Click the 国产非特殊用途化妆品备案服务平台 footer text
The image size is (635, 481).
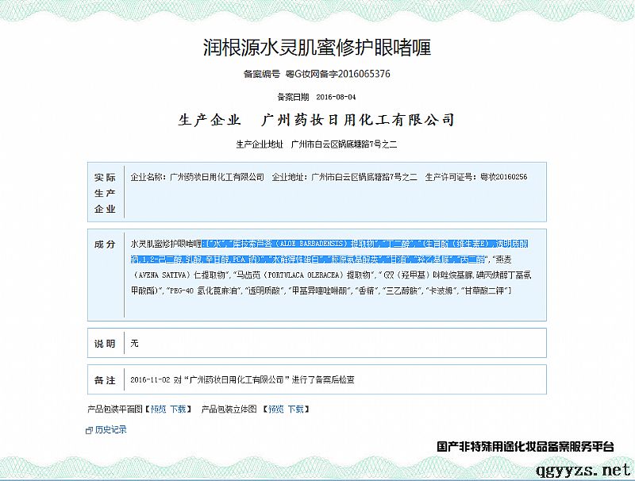pos(525,447)
